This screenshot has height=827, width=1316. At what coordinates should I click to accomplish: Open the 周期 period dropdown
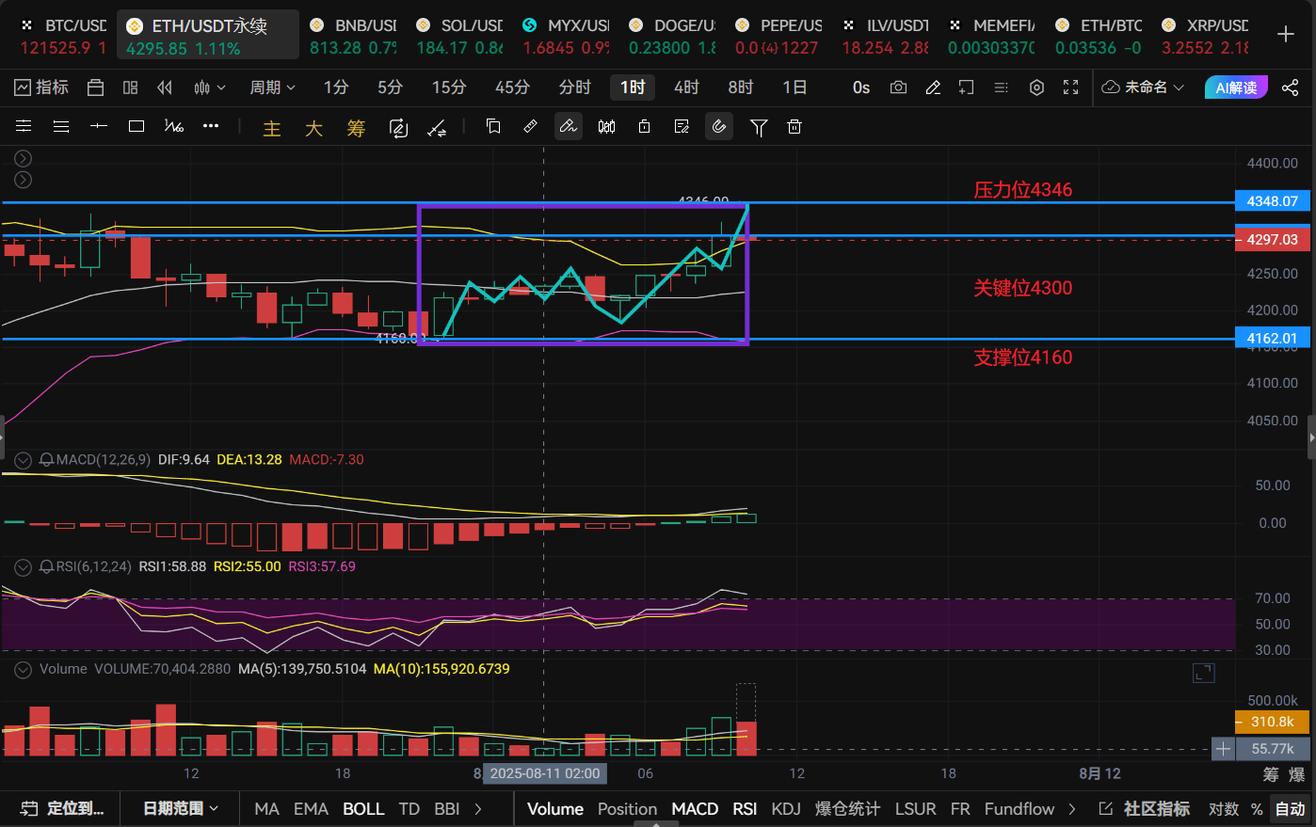[x=272, y=87]
